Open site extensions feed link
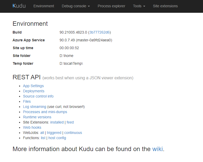 pos(70,122)
